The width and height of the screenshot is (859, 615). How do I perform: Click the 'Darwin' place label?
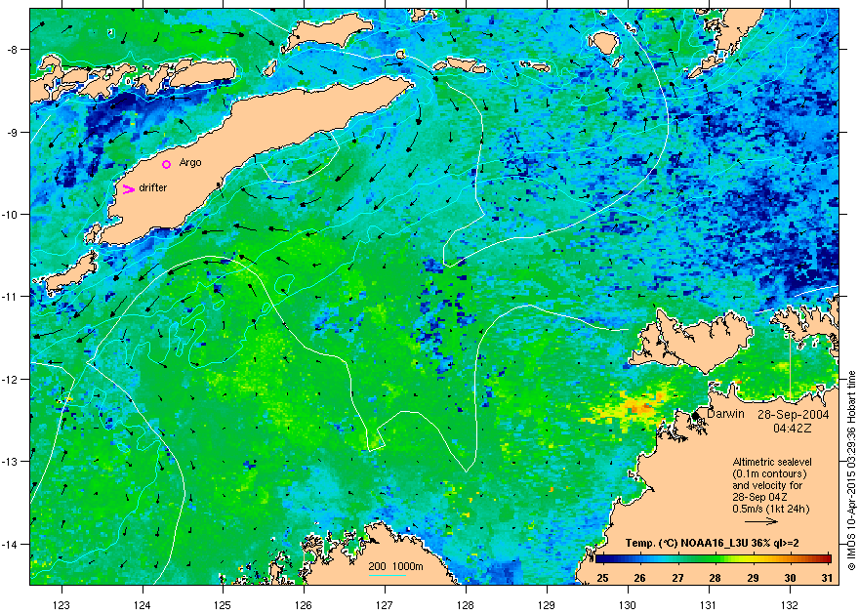click(725, 414)
